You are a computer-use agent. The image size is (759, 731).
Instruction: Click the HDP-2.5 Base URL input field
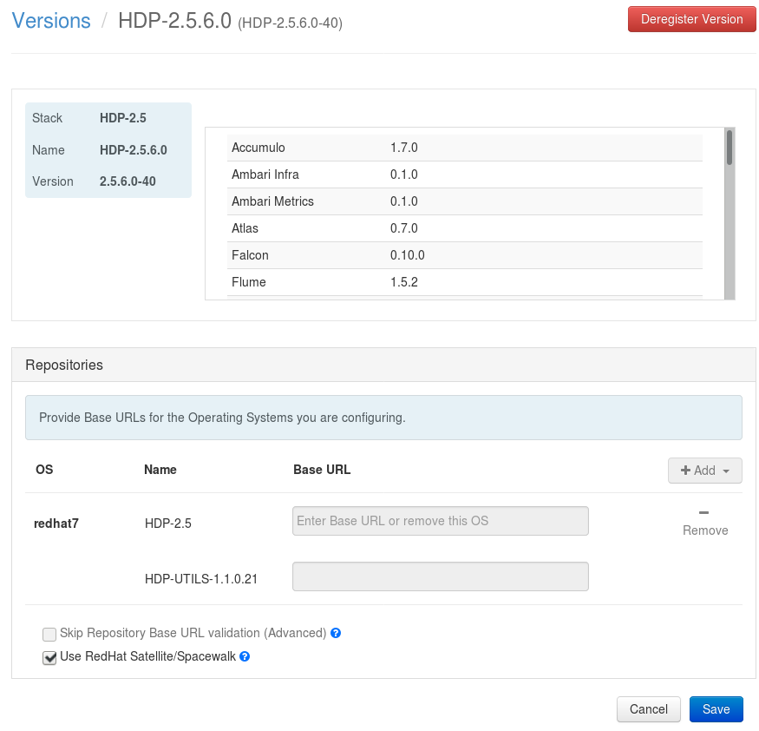coord(441,521)
